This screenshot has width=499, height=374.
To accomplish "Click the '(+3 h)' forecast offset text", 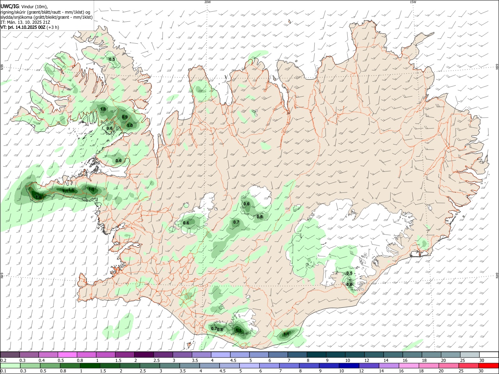I will tap(53, 27).
